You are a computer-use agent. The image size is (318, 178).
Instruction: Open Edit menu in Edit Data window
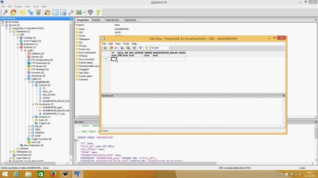(x=110, y=44)
